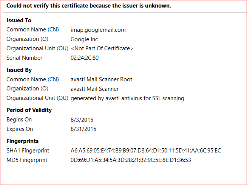Select the MD5 fingerprint hex value
247x185 pixels.
click(131, 160)
